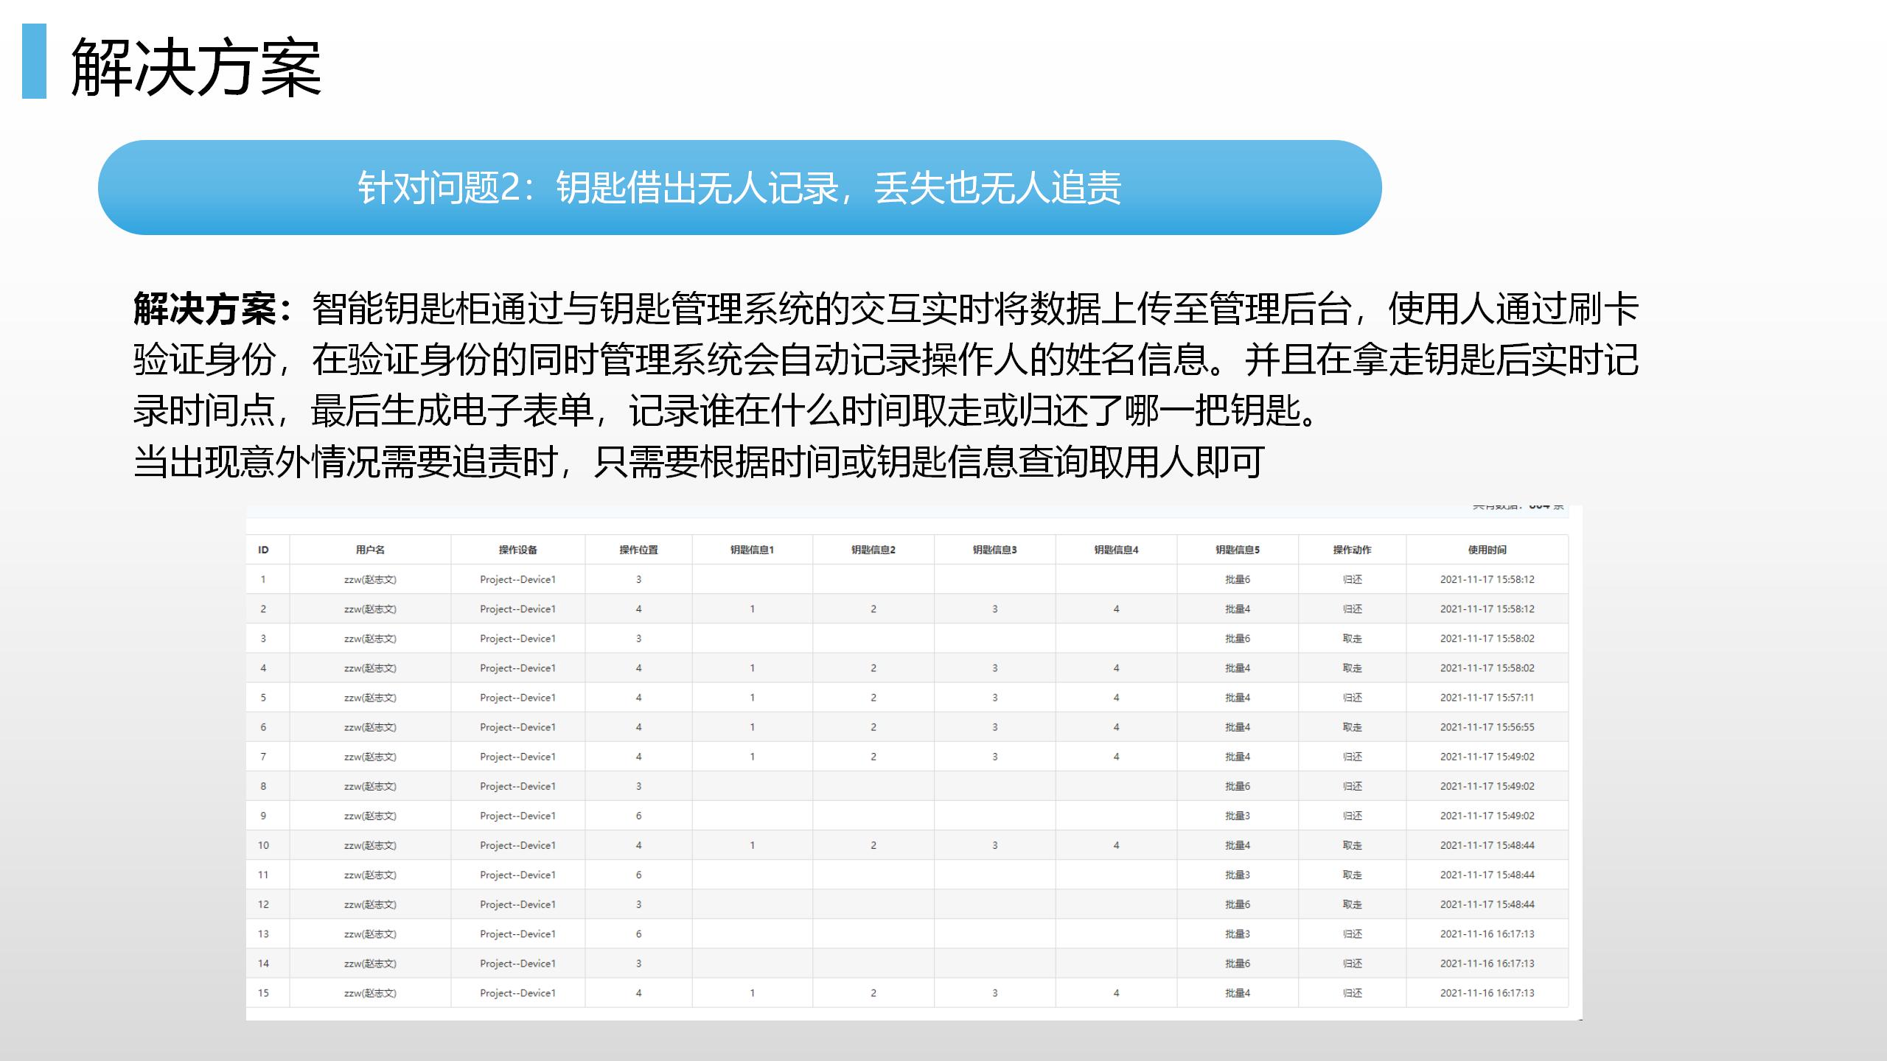Click ID 15 in last row
Viewport: 1887px width, 1061px height.
click(x=263, y=993)
